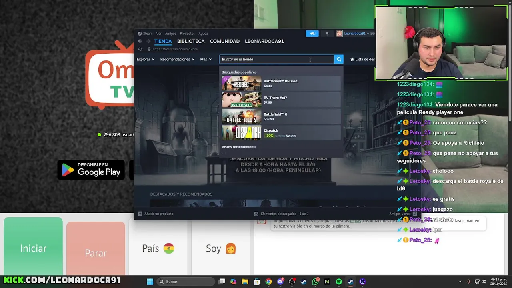Screen dimensions: 512x288
Task: Click the Dispatch game thumbnail
Action: pyautogui.click(x=242, y=133)
